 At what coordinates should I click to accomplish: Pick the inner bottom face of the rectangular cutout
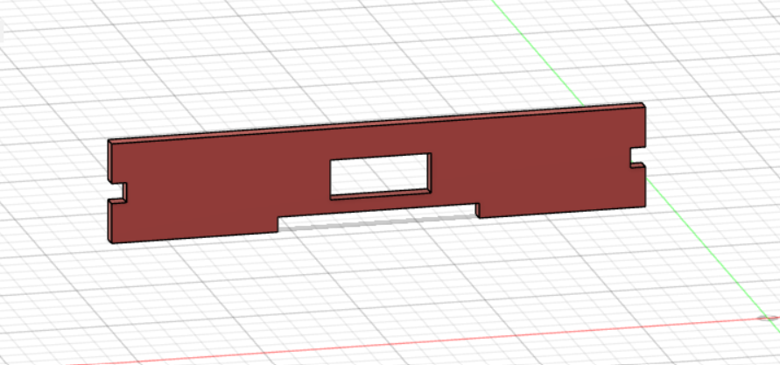click(381, 194)
